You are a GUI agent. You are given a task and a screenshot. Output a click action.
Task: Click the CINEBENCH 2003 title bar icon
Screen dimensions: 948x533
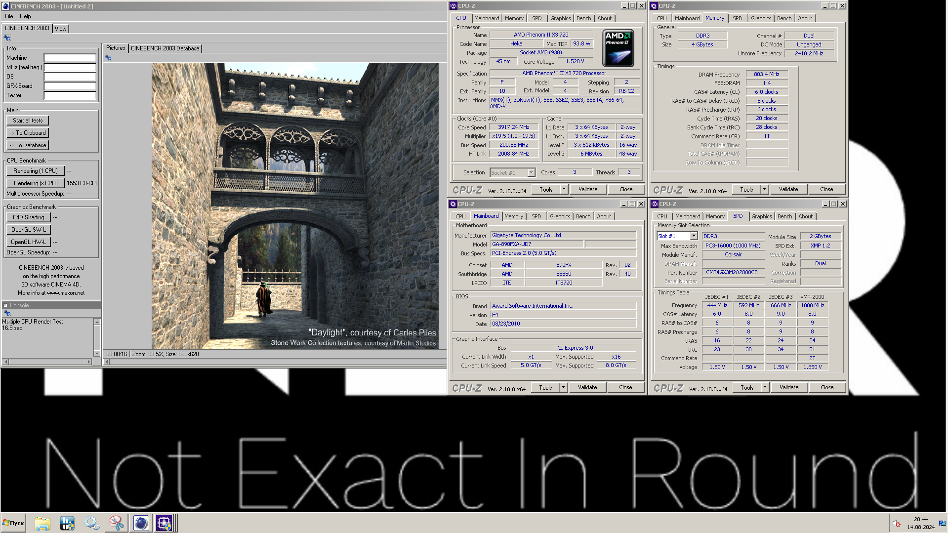pyautogui.click(x=5, y=6)
